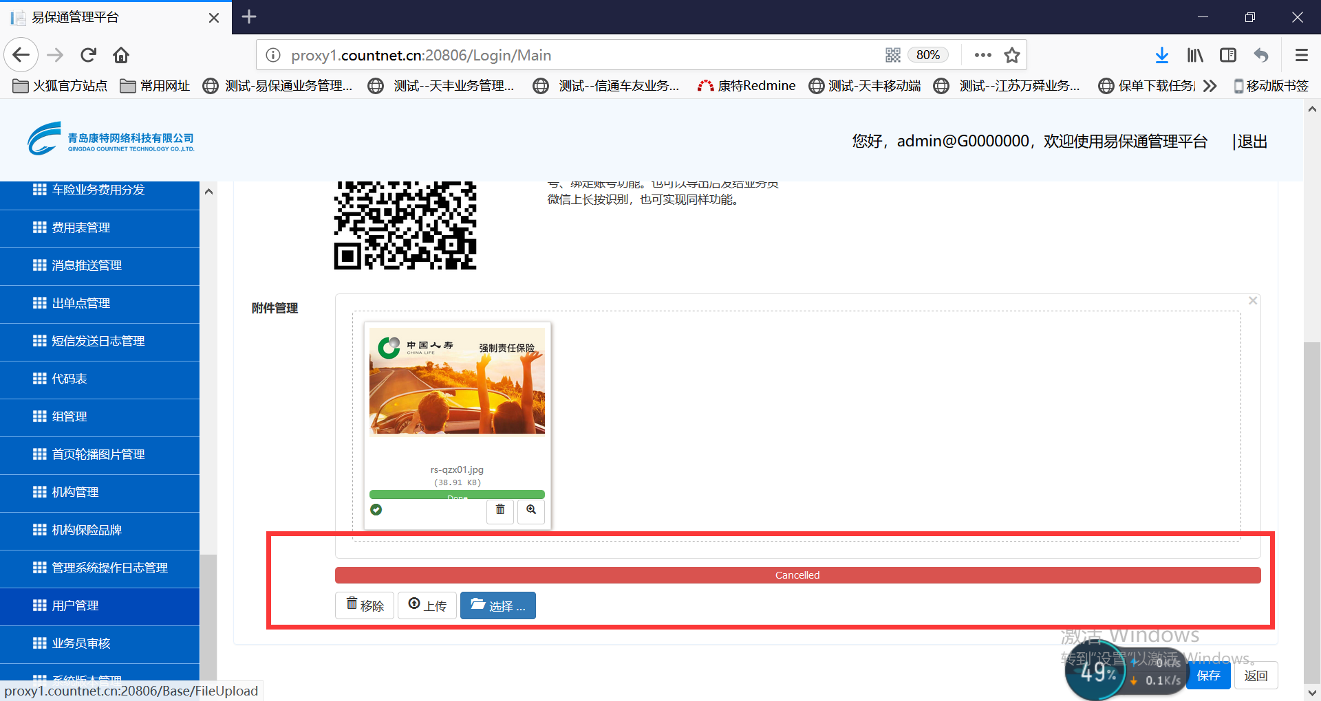Image resolution: width=1321 pixels, height=701 pixels.
Task: Open the 常用网址 bookmark folder
Action: click(155, 86)
